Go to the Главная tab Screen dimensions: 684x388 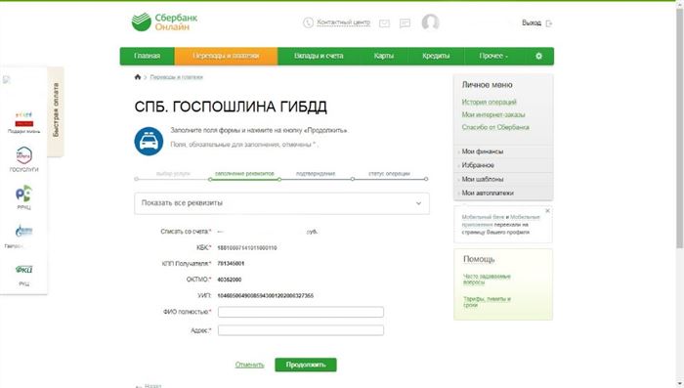coord(147,56)
